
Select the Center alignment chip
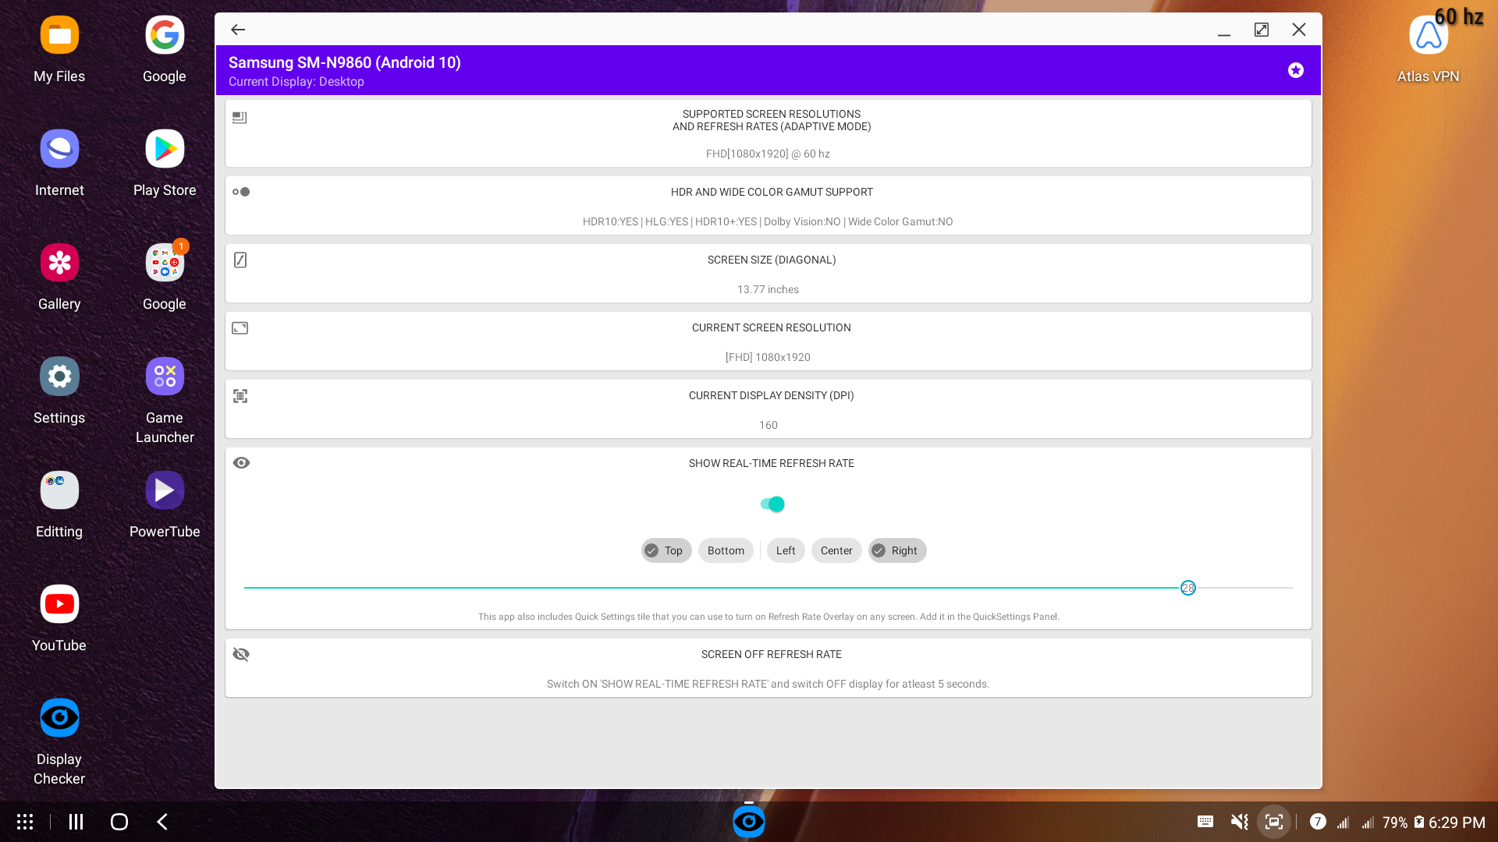click(836, 550)
